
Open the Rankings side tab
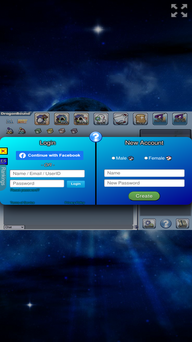coord(3,176)
